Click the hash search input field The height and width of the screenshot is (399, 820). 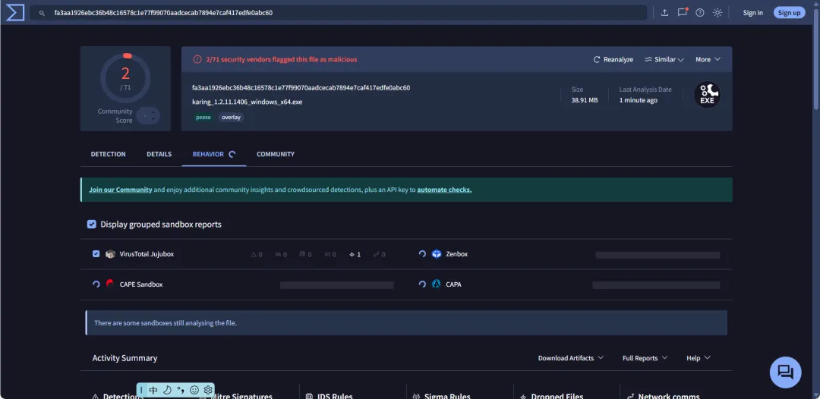click(x=338, y=13)
